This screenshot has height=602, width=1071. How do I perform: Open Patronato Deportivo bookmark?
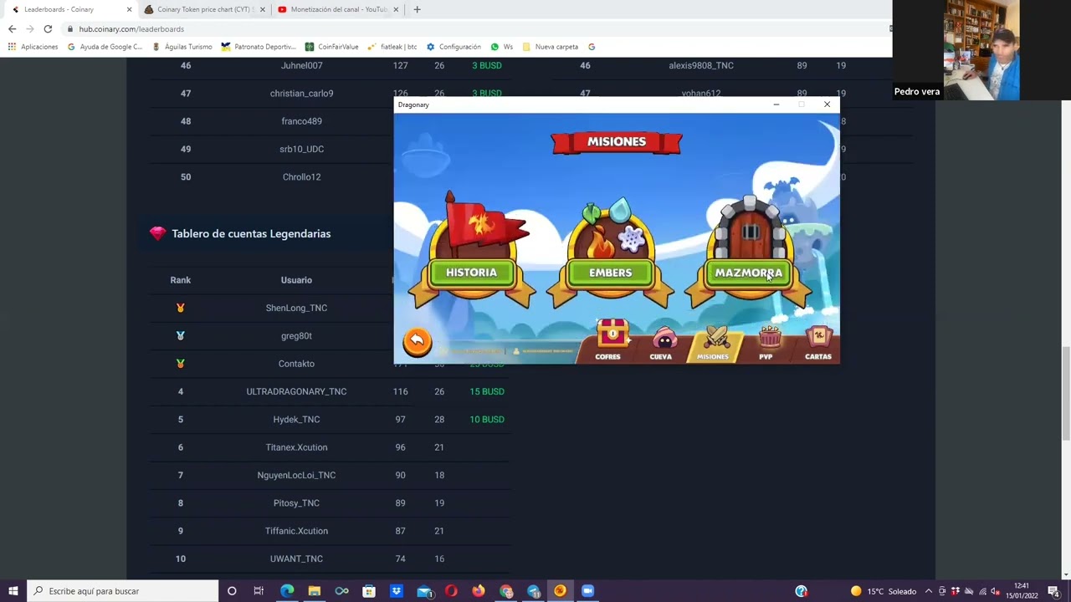coord(259,47)
